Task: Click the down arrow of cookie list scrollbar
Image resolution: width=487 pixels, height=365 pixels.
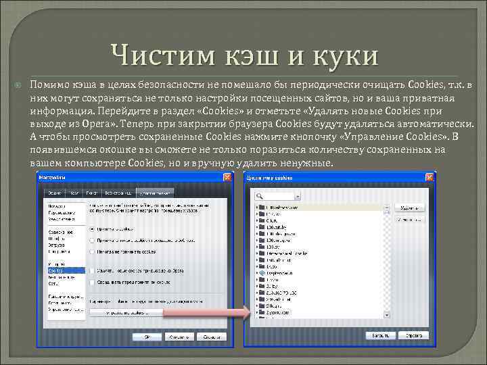Action: [x=387, y=316]
